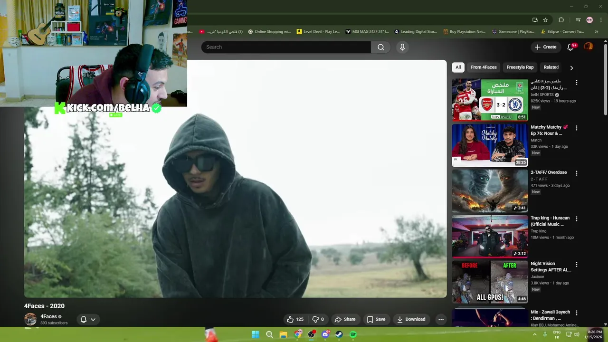This screenshot has width=608, height=342.
Task: Open Discord from the taskbar
Action: tap(325, 334)
